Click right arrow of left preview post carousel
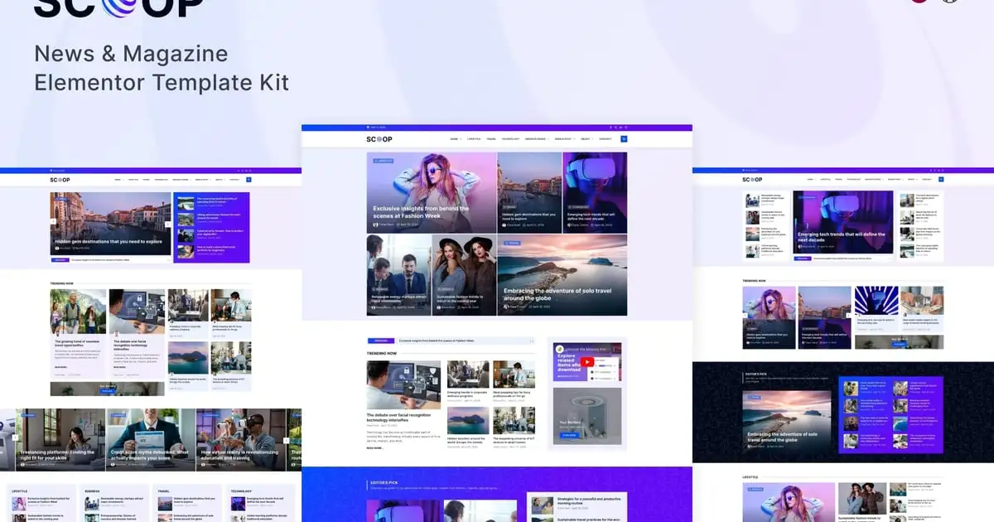This screenshot has width=994, height=522. coord(287,440)
